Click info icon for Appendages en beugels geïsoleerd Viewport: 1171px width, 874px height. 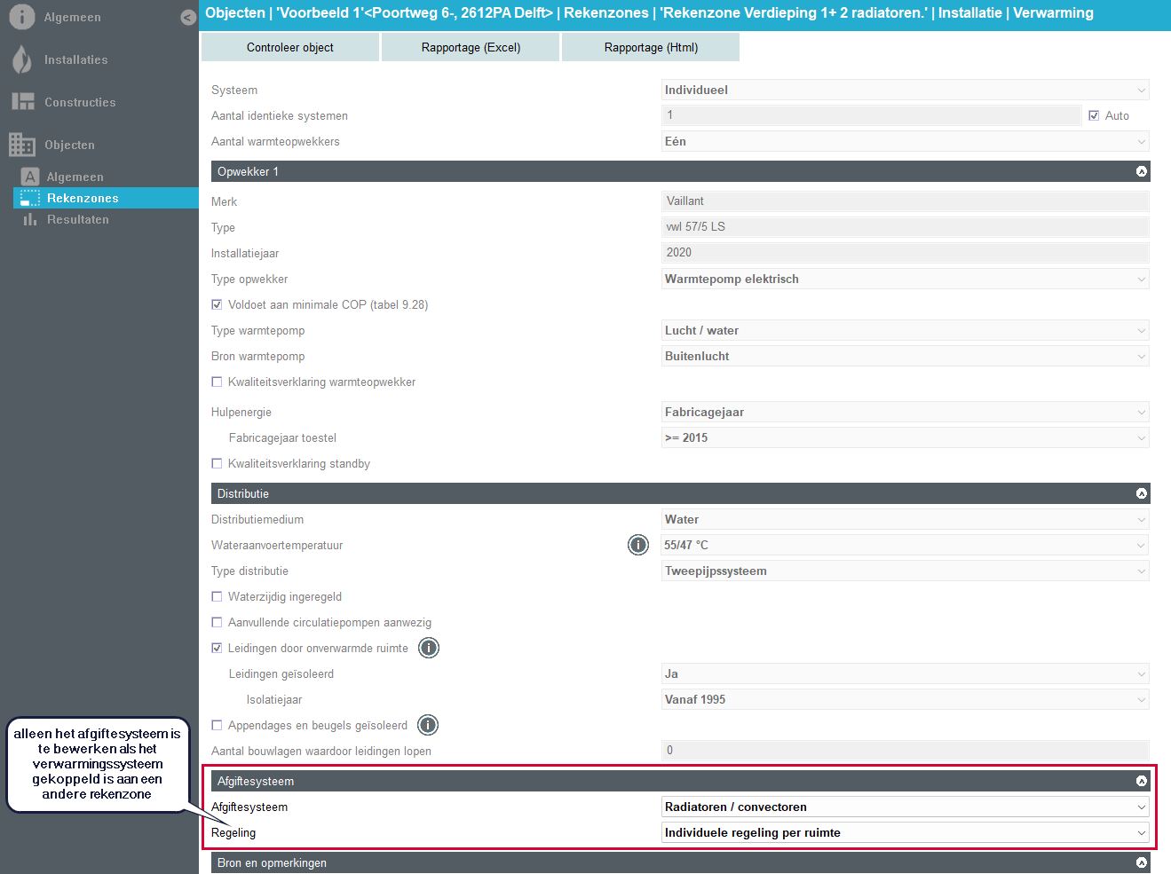tap(427, 725)
